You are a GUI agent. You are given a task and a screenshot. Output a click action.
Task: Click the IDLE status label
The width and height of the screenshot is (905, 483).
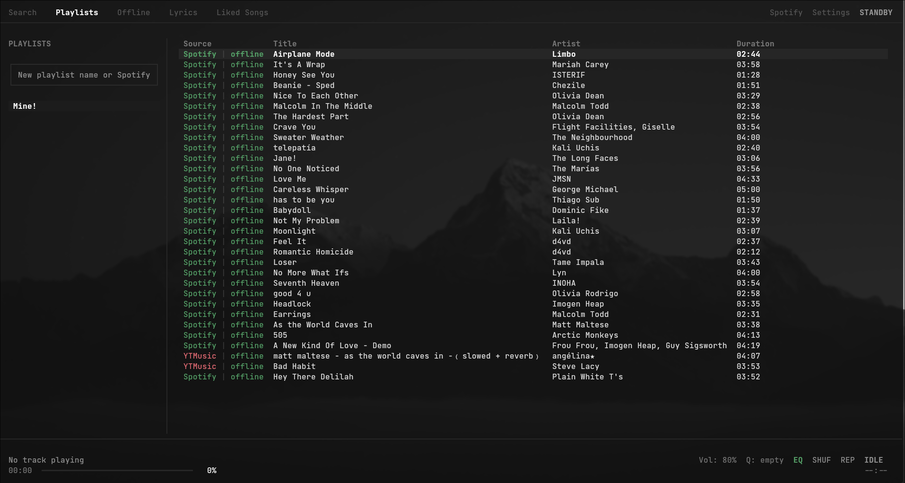pos(873,460)
